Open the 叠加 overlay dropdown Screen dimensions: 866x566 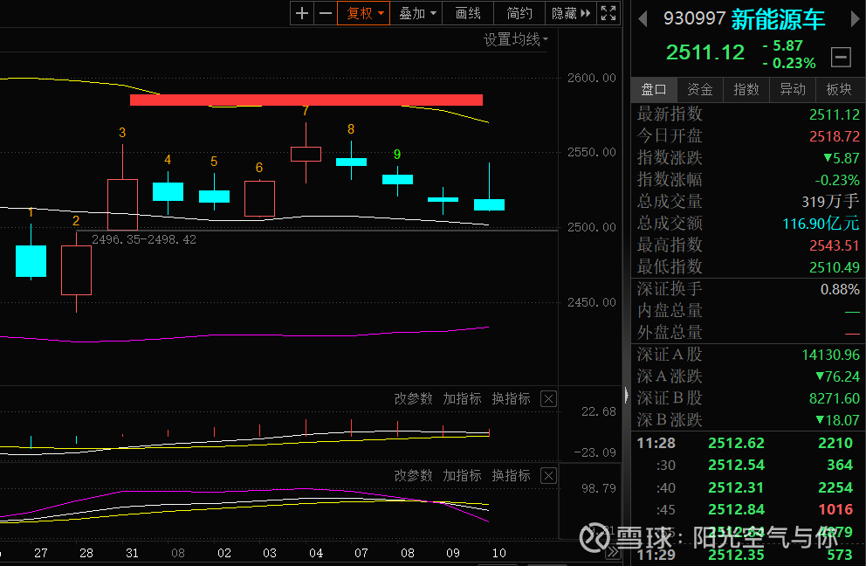pyautogui.click(x=415, y=13)
